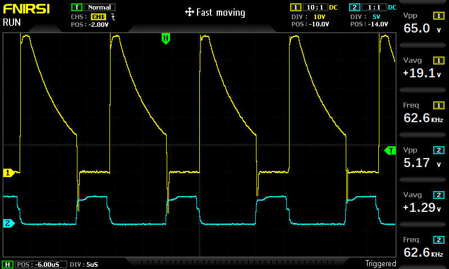The image size is (449, 269).
Task: Open the channel 2 1:1 probe setting
Action: click(x=374, y=7)
